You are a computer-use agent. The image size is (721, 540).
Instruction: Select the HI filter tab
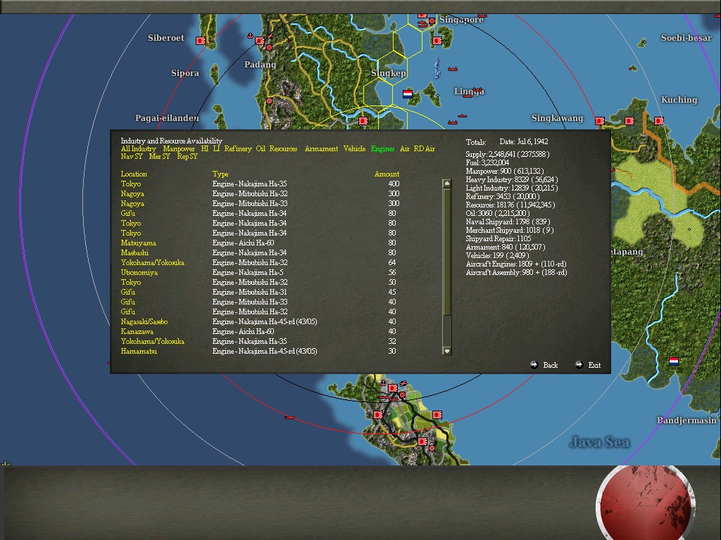point(205,149)
